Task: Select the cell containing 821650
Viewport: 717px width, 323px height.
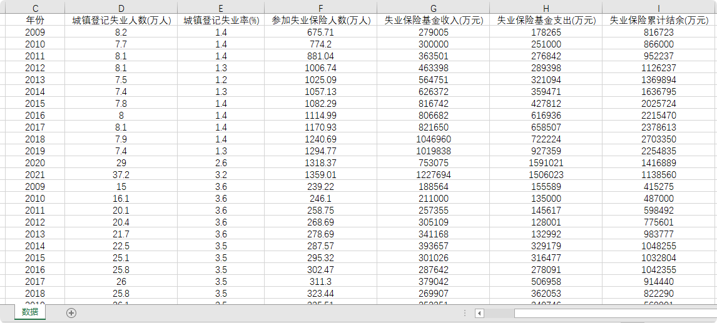Action: [434, 127]
